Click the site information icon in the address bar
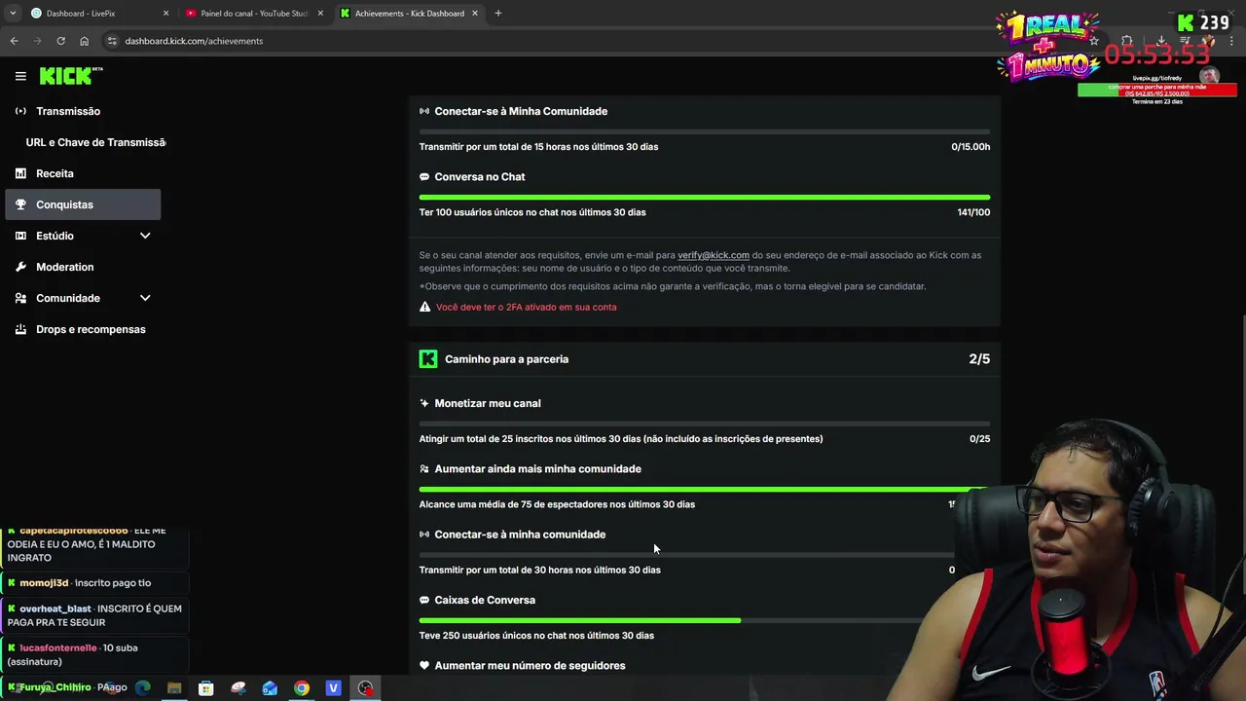The image size is (1246, 701). pos(112,41)
